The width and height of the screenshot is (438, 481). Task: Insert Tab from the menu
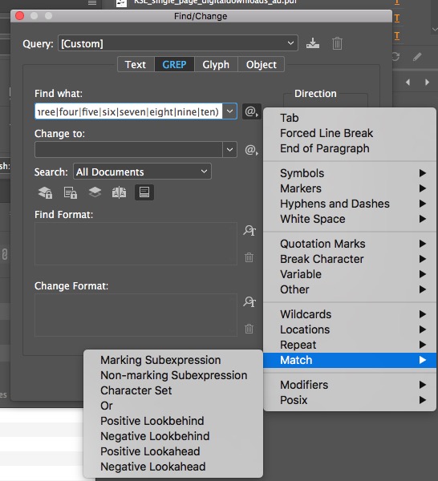click(x=350, y=118)
